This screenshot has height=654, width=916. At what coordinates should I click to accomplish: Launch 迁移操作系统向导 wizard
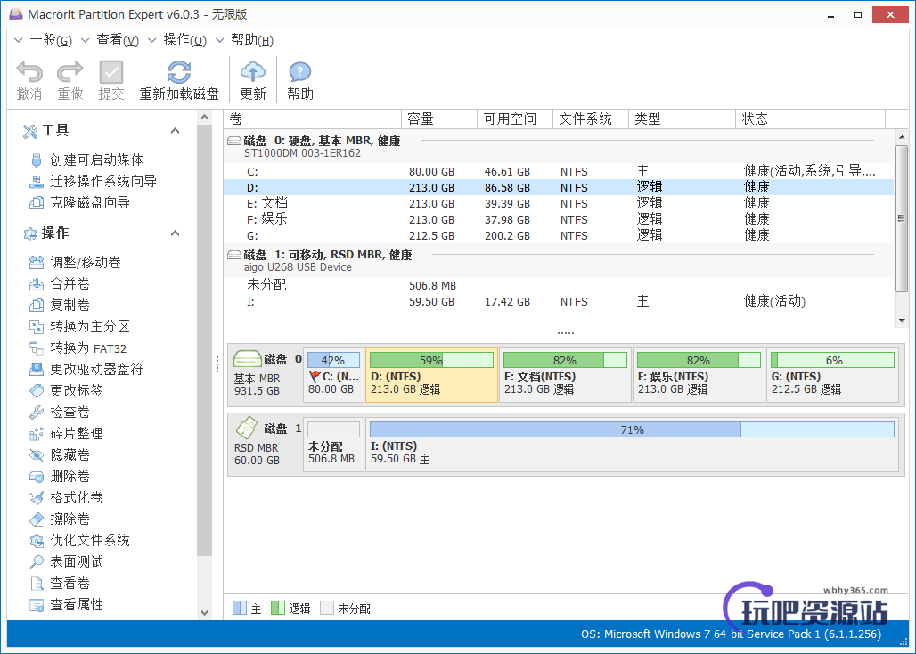(94, 181)
